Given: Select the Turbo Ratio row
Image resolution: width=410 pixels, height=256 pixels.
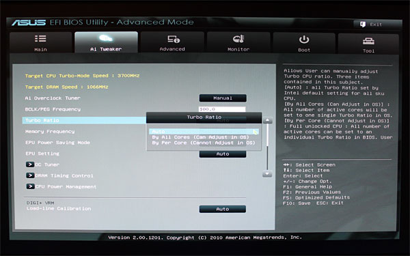Looking at the screenshot, I should [x=84, y=120].
